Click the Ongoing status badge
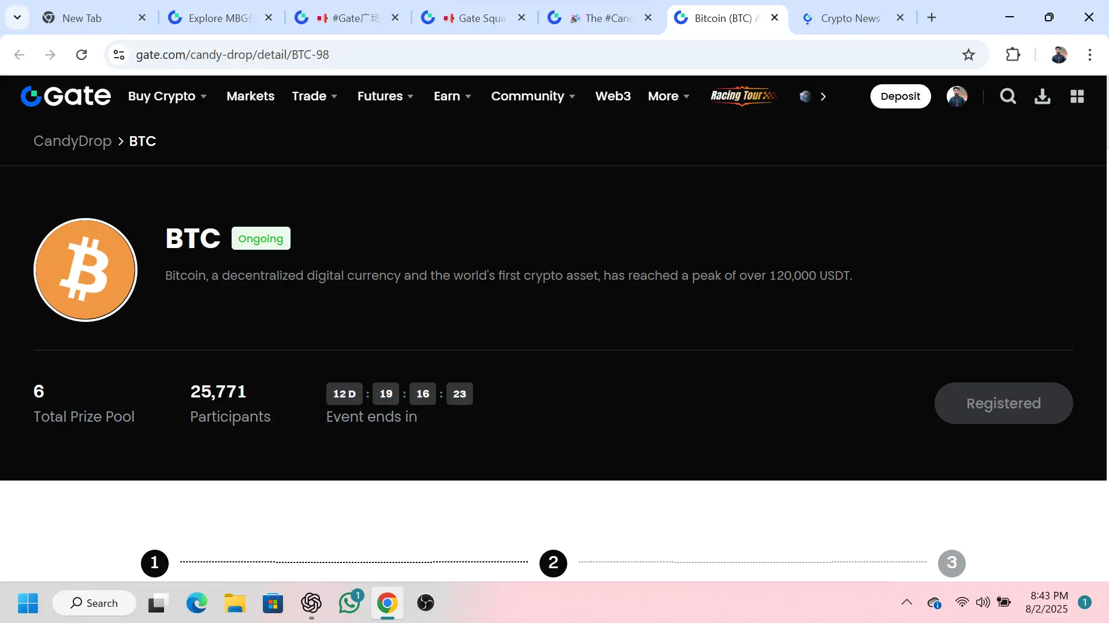 coord(260,238)
